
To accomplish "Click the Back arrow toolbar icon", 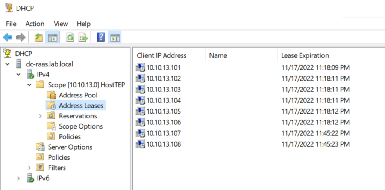I will click(7, 37).
